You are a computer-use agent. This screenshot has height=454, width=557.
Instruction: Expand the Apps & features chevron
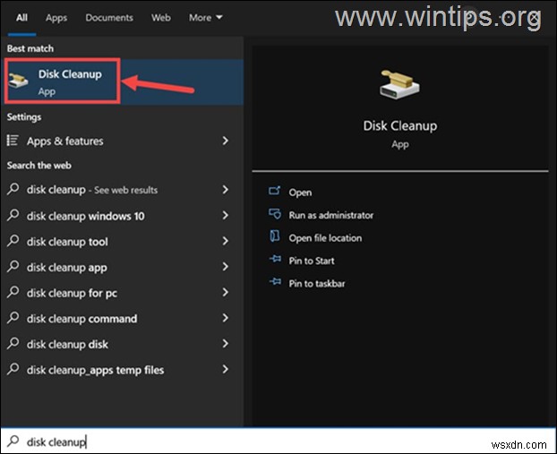[225, 141]
